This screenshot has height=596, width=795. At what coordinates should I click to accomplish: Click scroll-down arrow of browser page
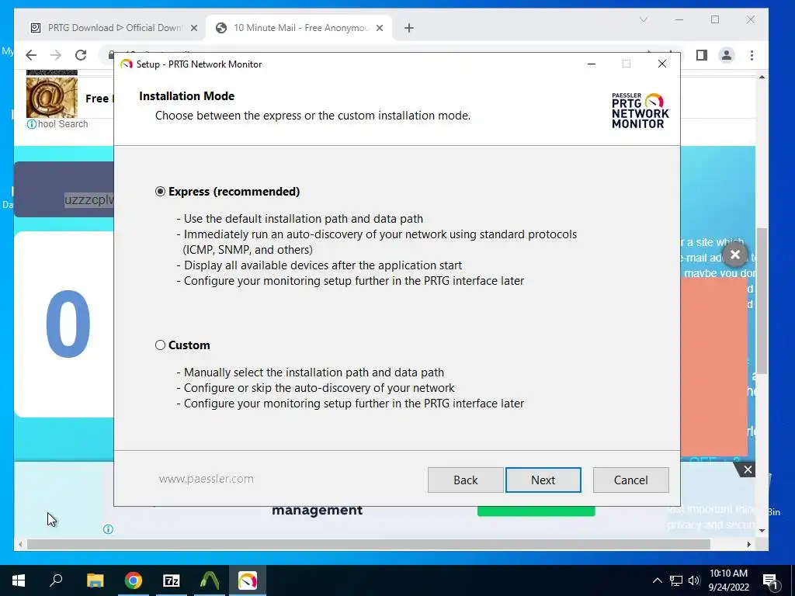pos(762,531)
